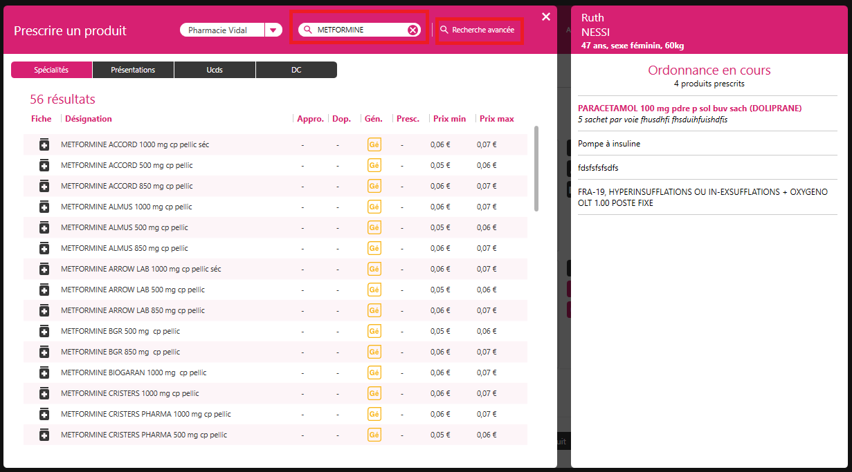Open fiche icon for METFORMINE ALMUS 500 mg
The height and width of the screenshot is (472, 852).
click(x=44, y=227)
